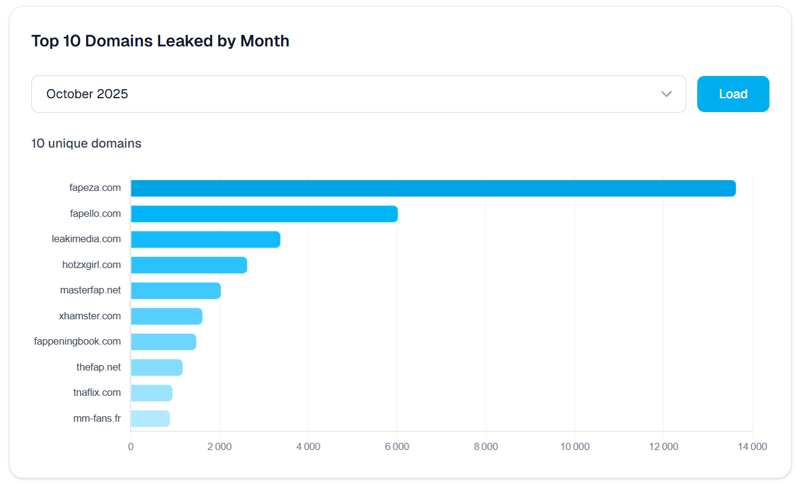Click the xhamster.com bar
This screenshot has height=491, width=796.
pos(166,316)
